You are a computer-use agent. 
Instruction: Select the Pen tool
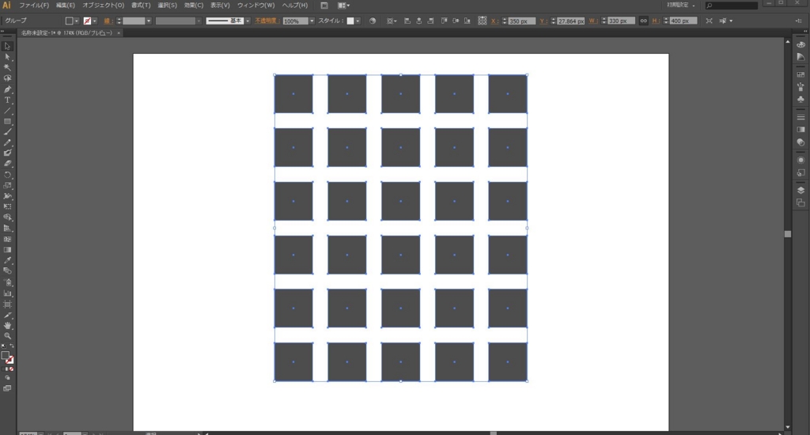[x=7, y=89]
